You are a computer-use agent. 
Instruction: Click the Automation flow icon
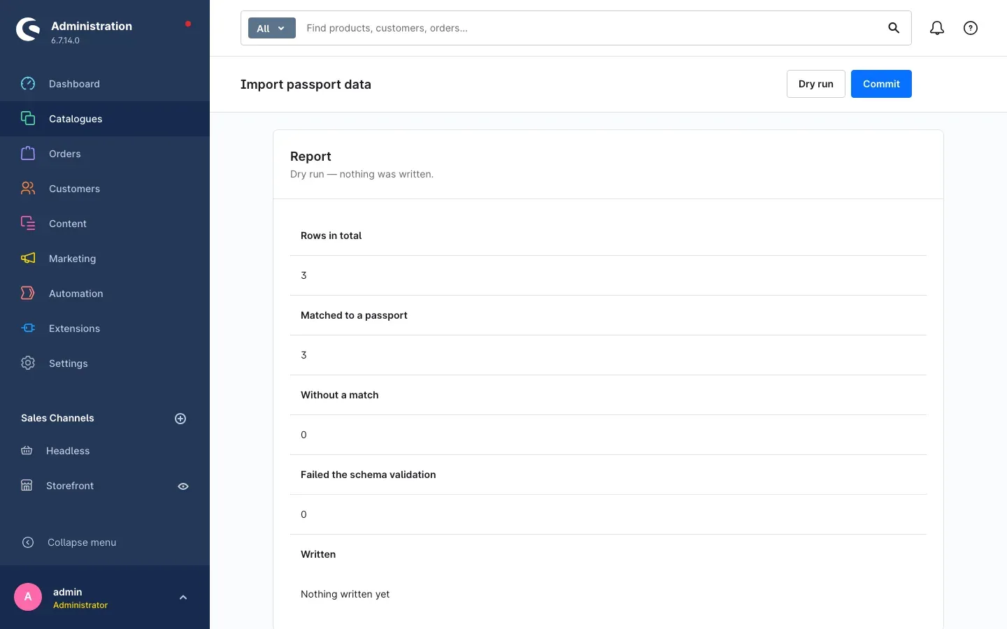coord(28,294)
